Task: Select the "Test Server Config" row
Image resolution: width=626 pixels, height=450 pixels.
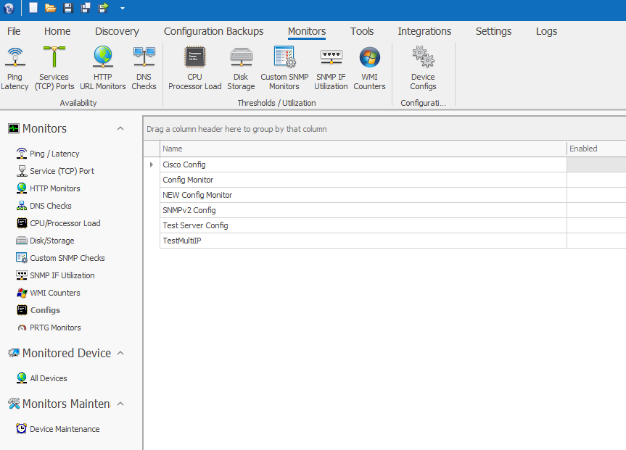Action: (x=363, y=225)
